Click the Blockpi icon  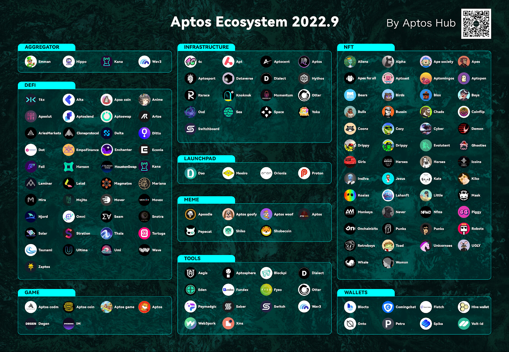click(266, 273)
